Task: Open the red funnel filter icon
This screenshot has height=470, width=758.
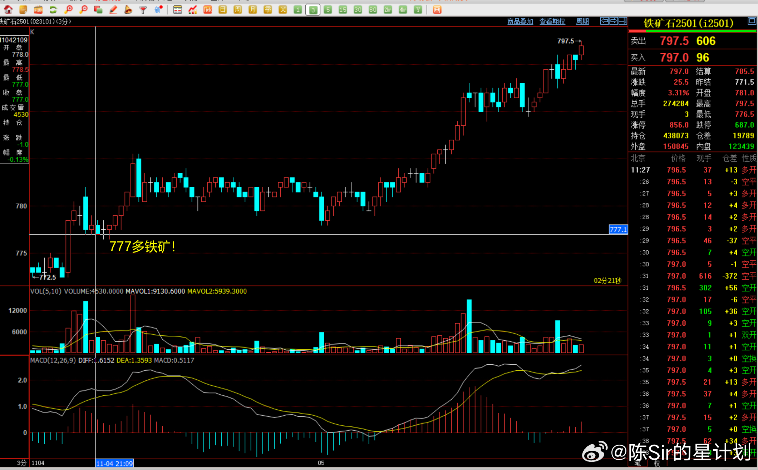Action: pos(143,10)
